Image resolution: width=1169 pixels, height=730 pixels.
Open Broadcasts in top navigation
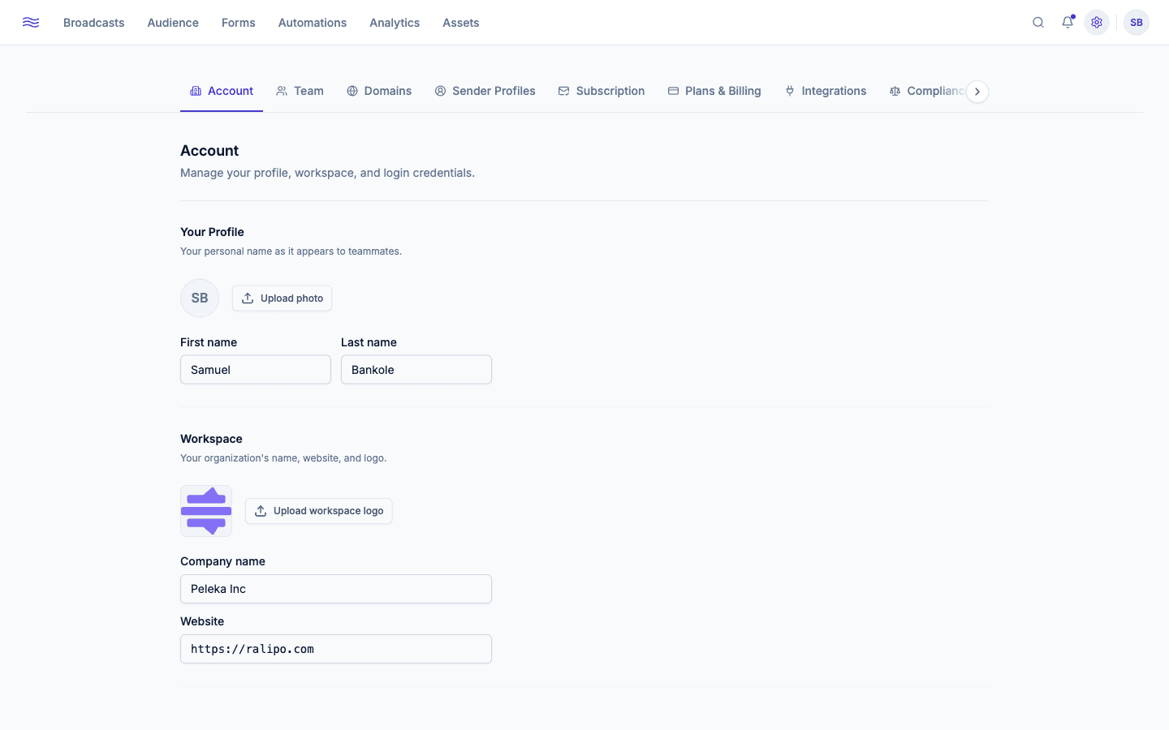(x=94, y=23)
